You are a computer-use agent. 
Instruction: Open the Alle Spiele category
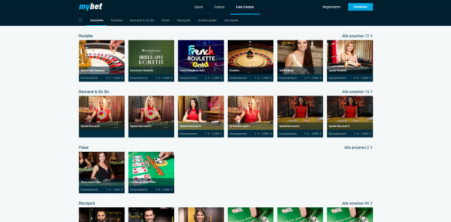coord(231,20)
